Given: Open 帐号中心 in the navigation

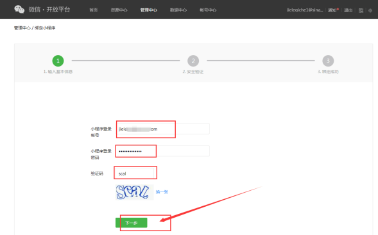Looking at the screenshot, I should (208, 10).
